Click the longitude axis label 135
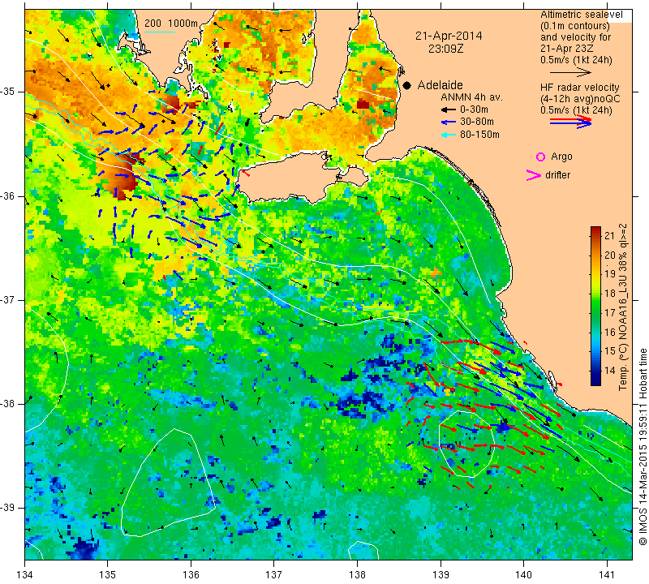Screen dimensions: 649x584 tap(108, 574)
